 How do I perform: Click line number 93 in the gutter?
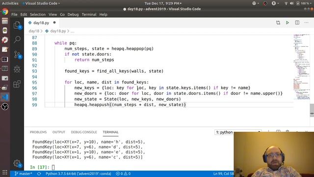pos(34,71)
